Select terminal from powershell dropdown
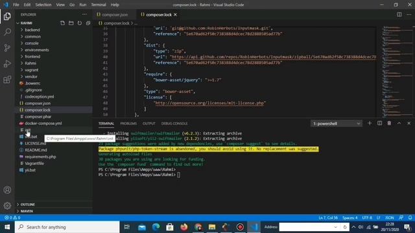 click(337, 124)
